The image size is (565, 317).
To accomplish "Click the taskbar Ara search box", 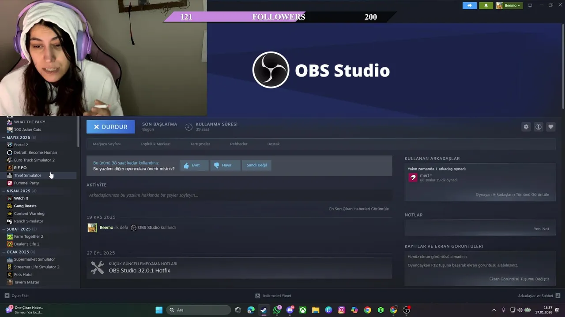I will click(x=199, y=310).
